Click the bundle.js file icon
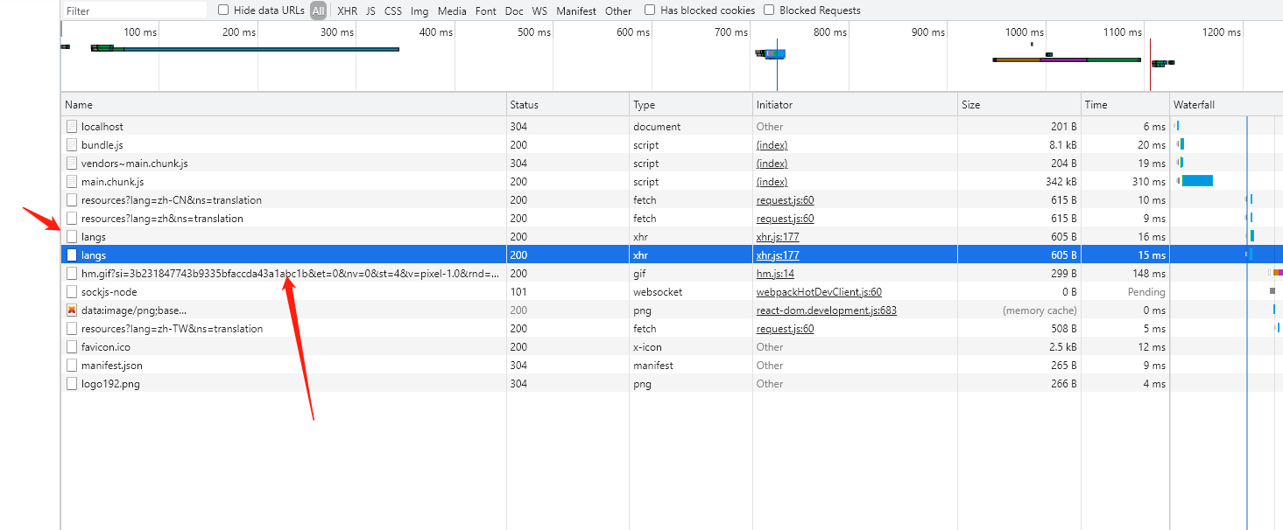This screenshot has width=1283, height=530. [72, 145]
